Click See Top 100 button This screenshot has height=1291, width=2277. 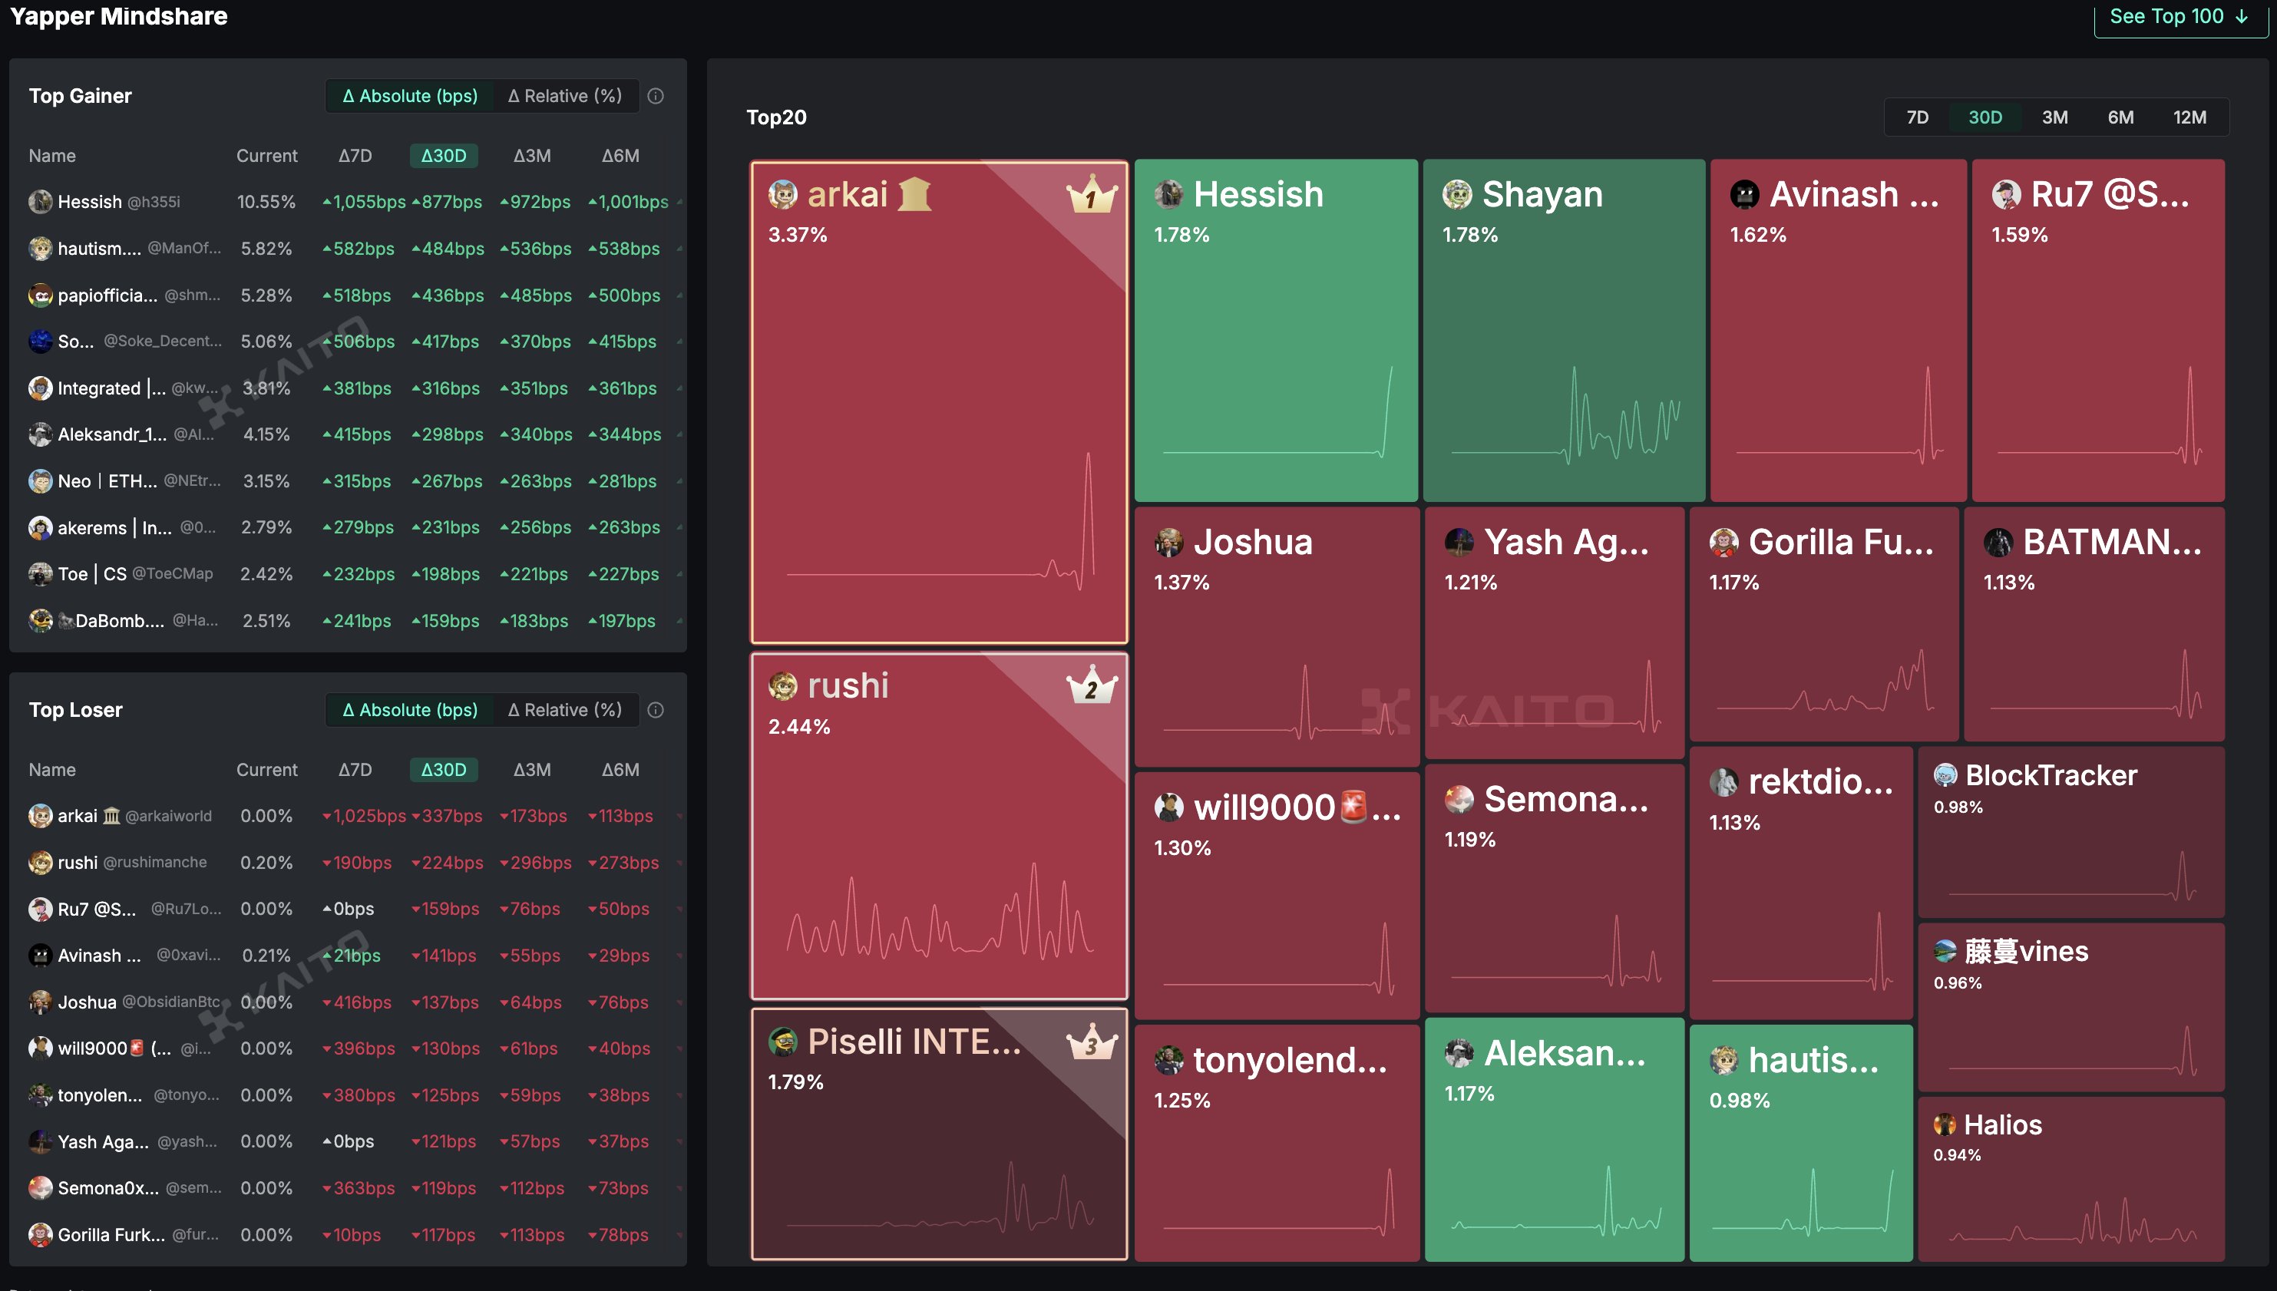coord(2178,16)
